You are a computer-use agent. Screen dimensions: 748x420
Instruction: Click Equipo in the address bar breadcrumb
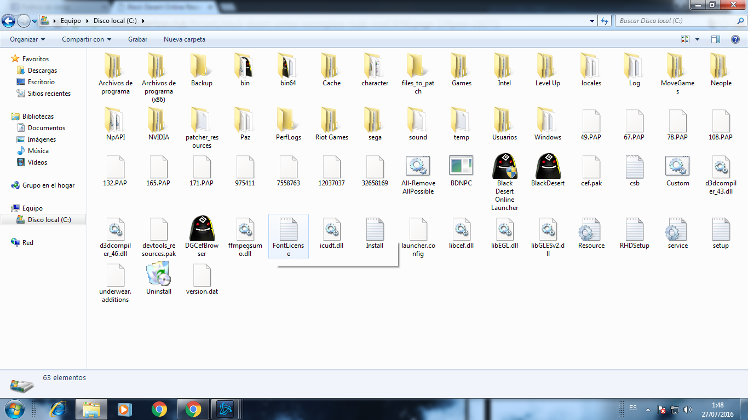pos(71,21)
